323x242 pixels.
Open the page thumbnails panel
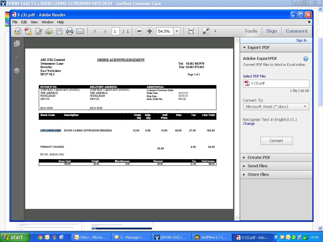[17, 44]
